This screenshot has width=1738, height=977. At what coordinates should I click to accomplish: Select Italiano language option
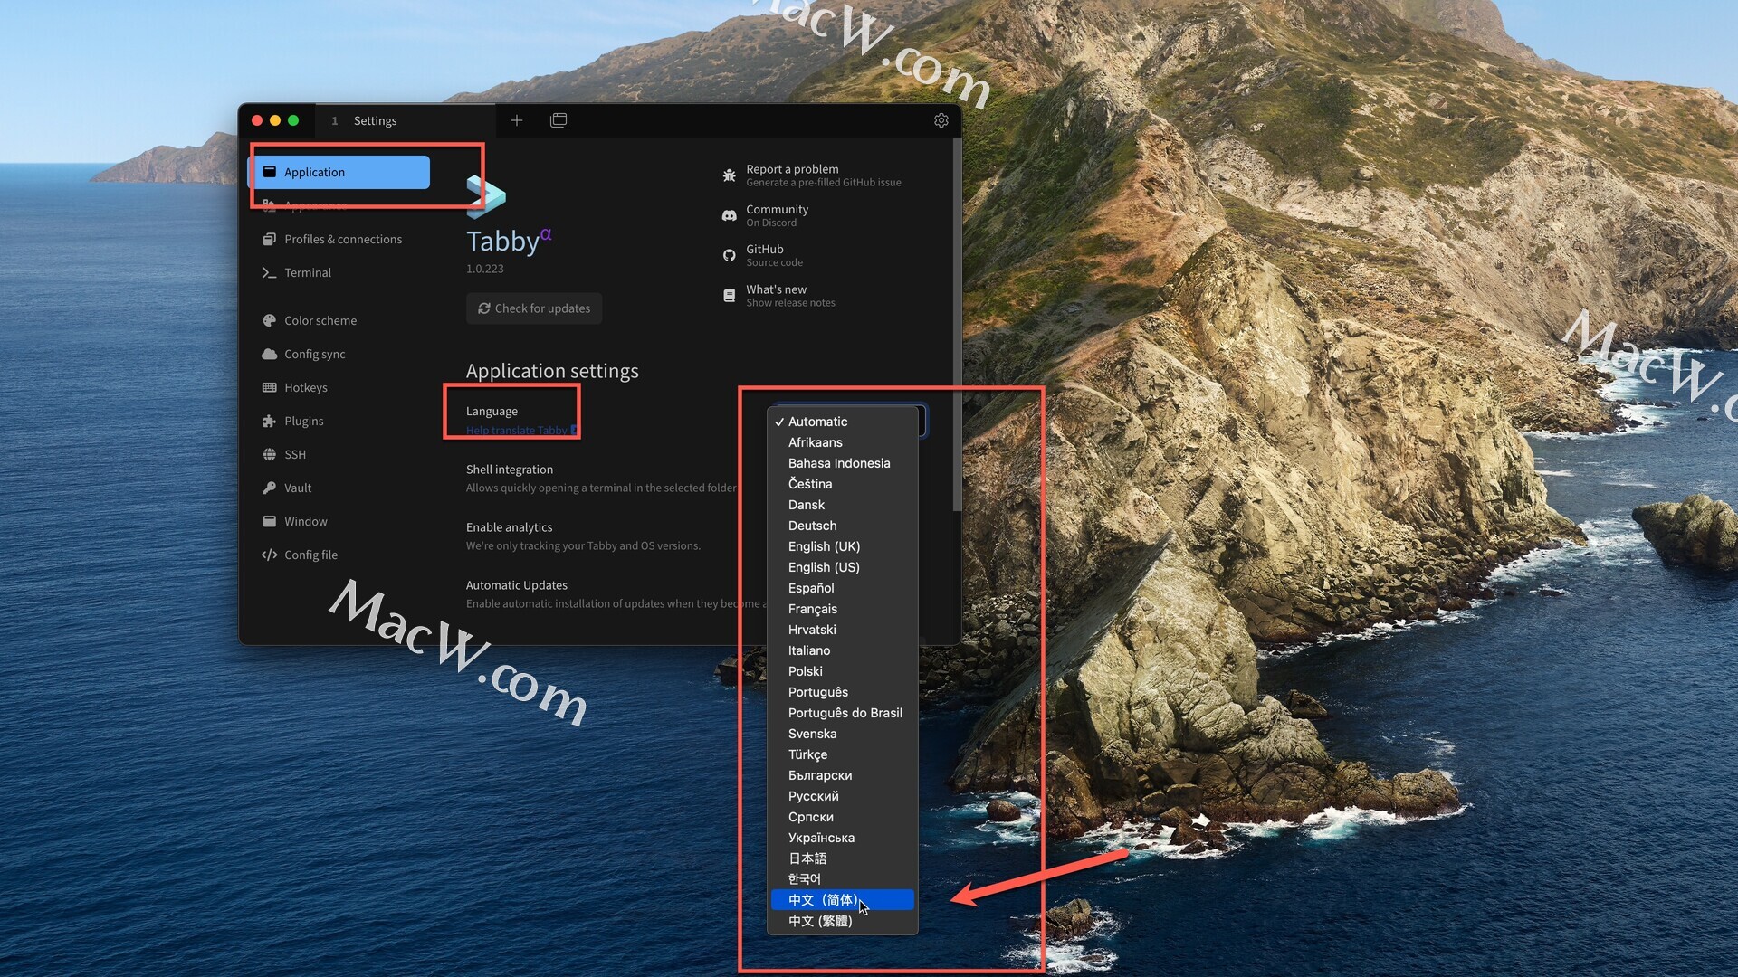pos(842,650)
